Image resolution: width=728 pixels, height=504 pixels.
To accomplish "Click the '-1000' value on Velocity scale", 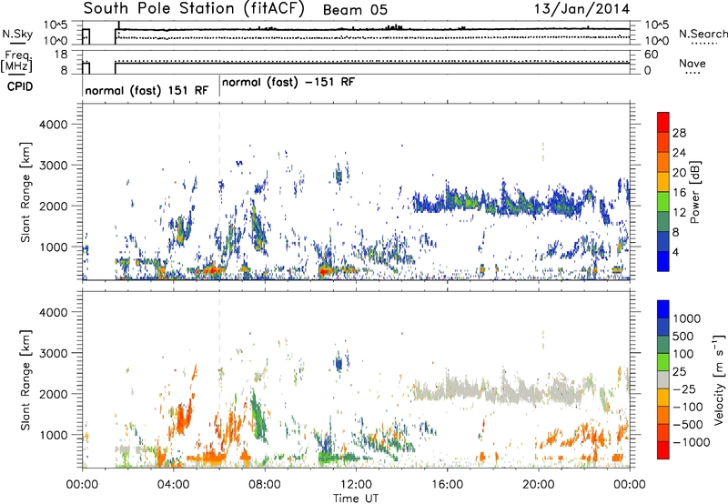I will pyautogui.click(x=691, y=442).
